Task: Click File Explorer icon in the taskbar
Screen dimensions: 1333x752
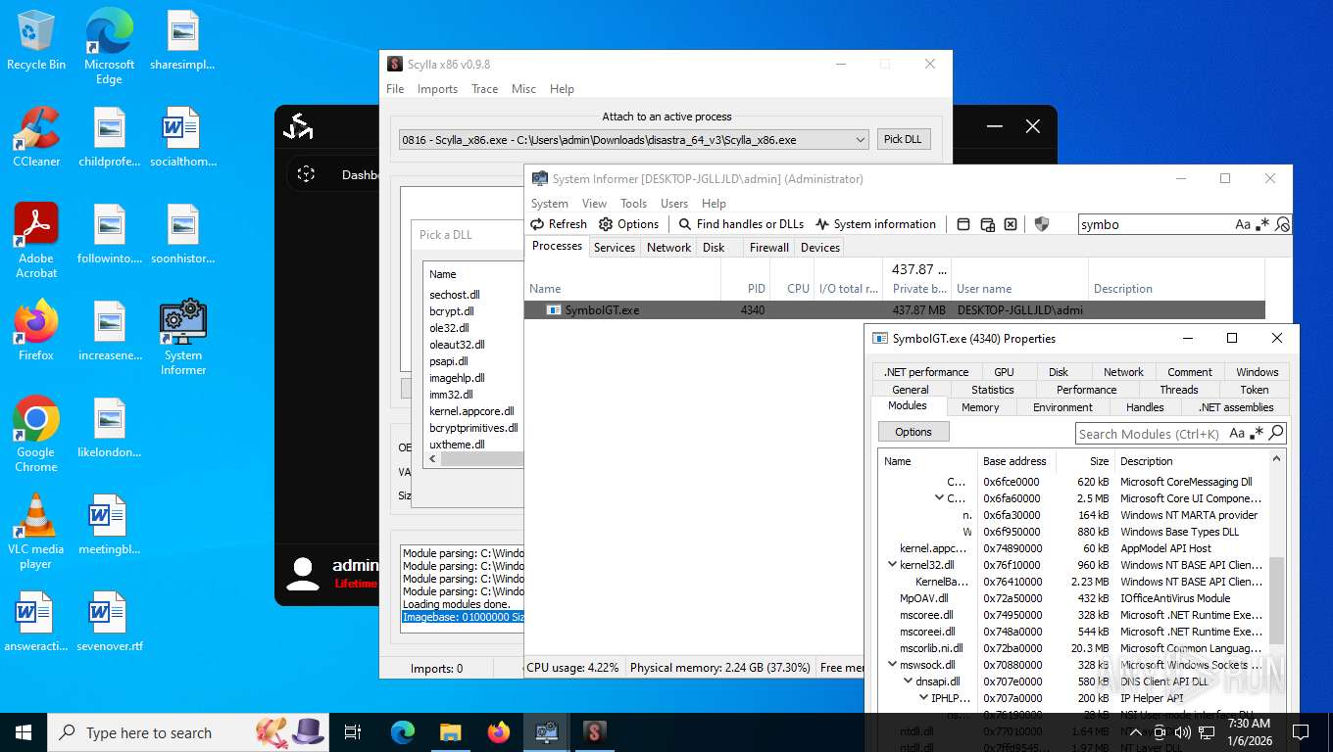Action: [450, 732]
